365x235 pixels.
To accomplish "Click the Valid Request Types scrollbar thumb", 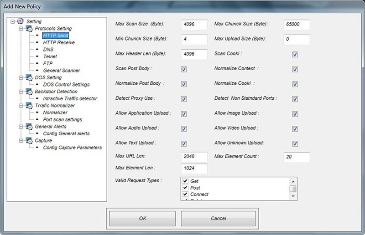I will tap(293, 189).
